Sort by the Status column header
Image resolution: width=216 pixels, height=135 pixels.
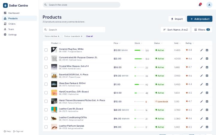tap(158, 43)
